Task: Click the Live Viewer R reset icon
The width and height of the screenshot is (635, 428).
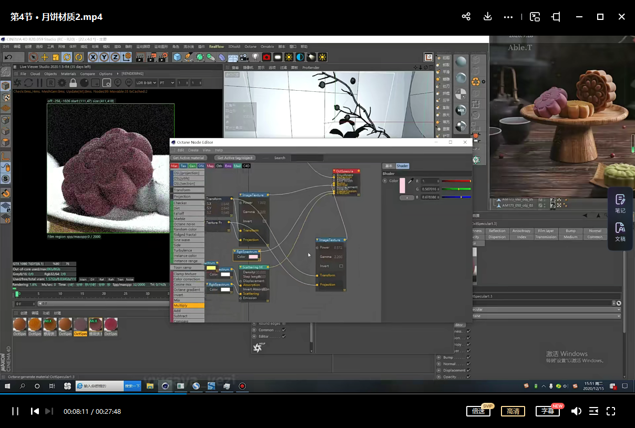Action: 50,83
